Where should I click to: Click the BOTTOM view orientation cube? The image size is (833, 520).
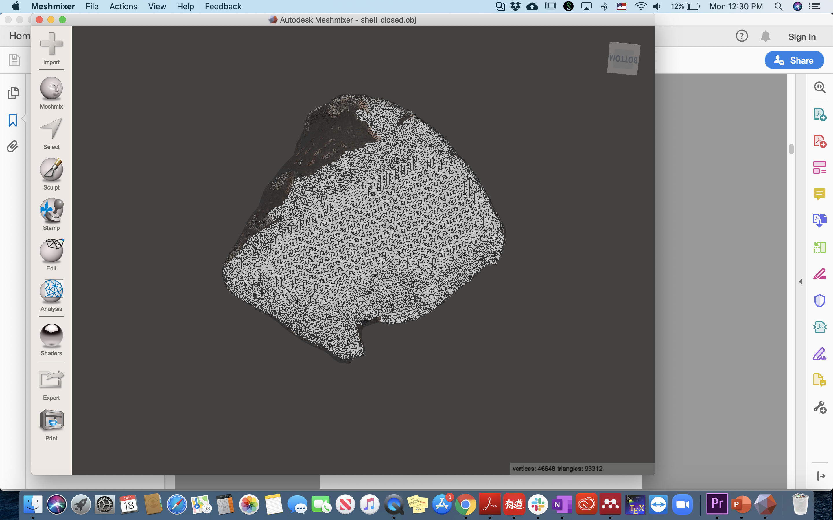pyautogui.click(x=623, y=59)
